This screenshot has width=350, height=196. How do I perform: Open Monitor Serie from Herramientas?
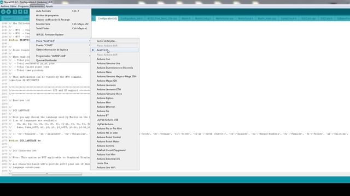(61, 24)
